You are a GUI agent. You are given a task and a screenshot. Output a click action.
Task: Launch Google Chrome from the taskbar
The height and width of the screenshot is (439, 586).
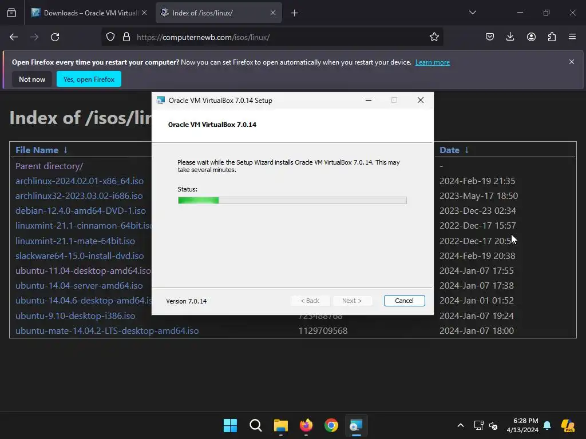click(331, 425)
